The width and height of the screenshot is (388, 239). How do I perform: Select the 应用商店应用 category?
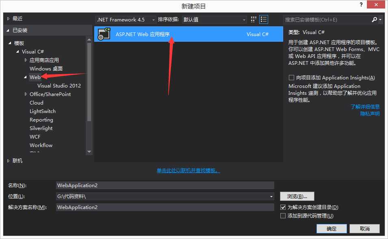click(44, 60)
